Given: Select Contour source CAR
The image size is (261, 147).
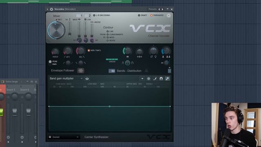Looking at the screenshot, I should click(x=110, y=31).
